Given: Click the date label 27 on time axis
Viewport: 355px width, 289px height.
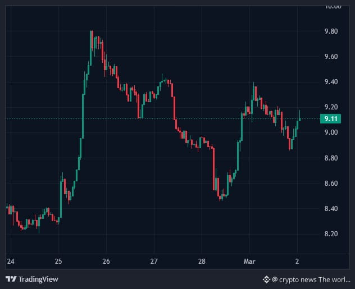Looking at the screenshot, I should [x=154, y=262].
